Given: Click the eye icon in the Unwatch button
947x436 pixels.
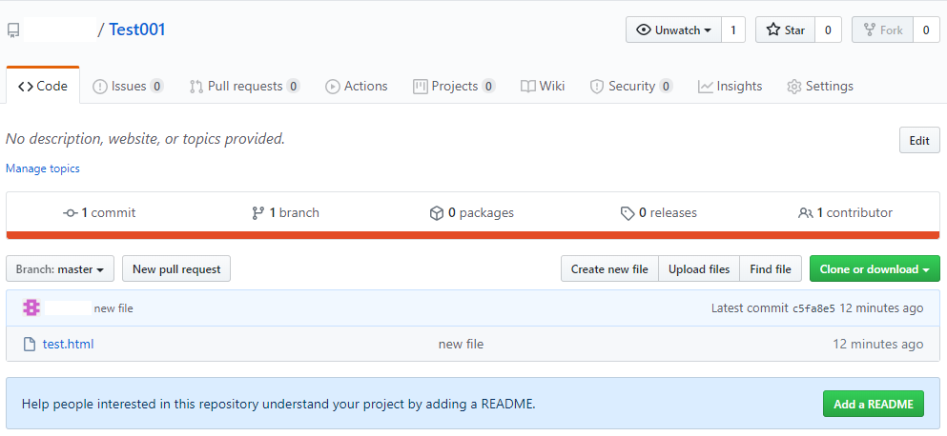Looking at the screenshot, I should [x=645, y=30].
